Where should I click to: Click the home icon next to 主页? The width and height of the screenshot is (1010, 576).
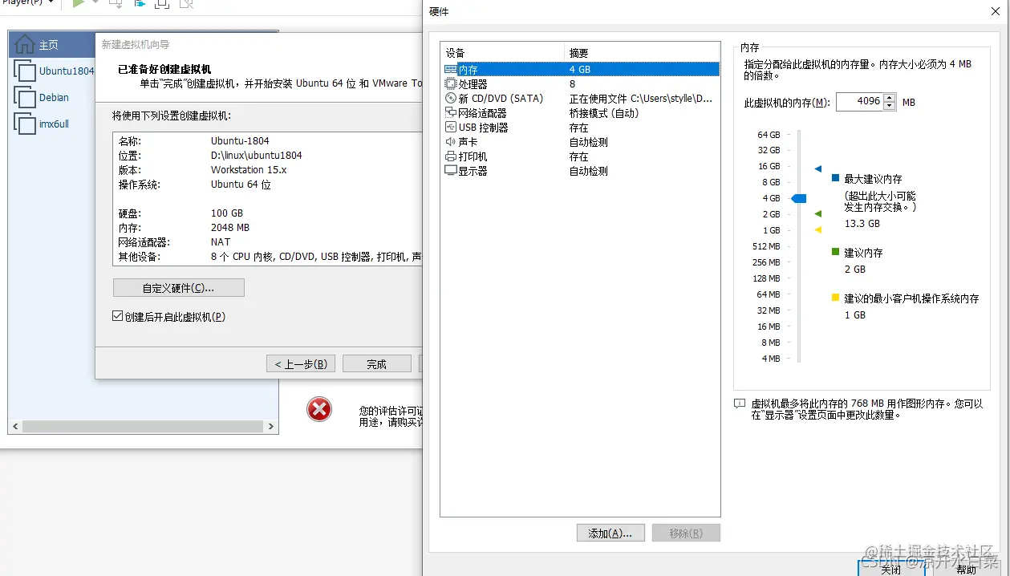click(x=25, y=44)
